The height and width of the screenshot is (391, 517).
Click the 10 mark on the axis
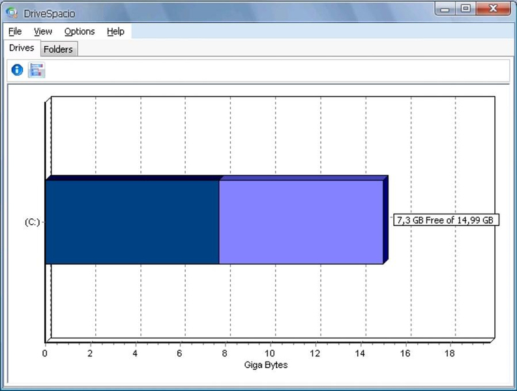click(x=270, y=353)
